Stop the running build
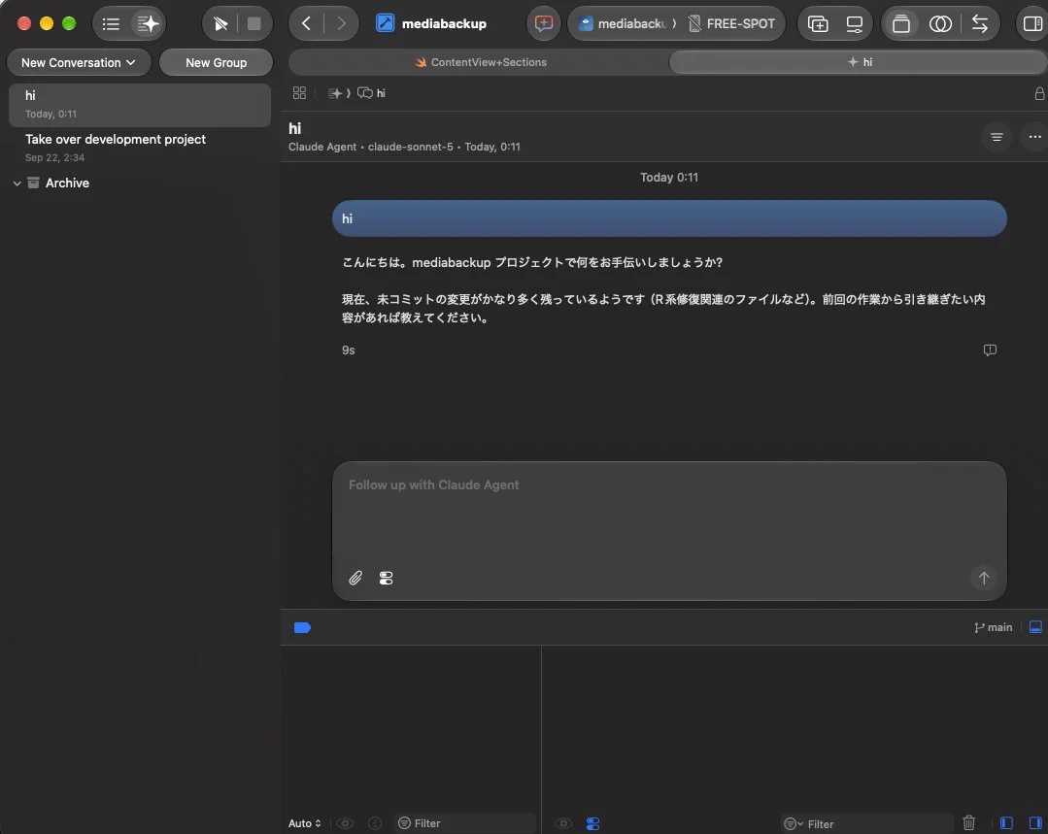 (x=254, y=24)
